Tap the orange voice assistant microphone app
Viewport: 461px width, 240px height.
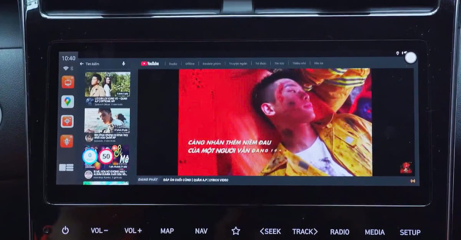[67, 141]
